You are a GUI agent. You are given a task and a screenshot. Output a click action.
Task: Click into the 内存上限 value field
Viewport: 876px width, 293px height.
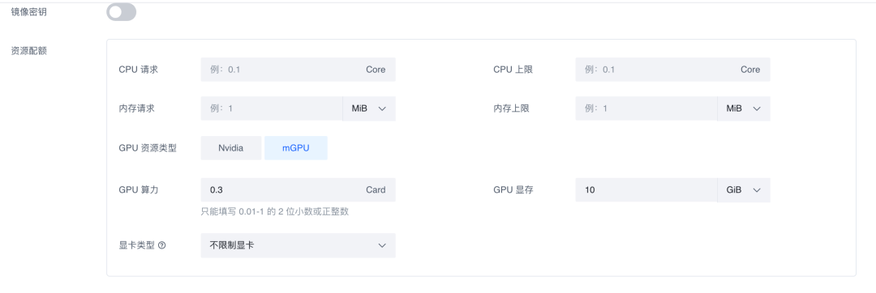pos(646,108)
